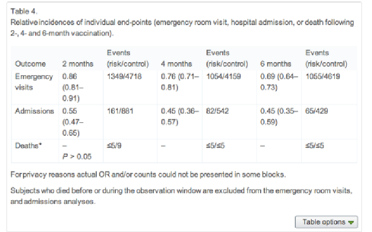The image size is (372, 232).
Task: Click the 6 months column header
Action: 276,64
